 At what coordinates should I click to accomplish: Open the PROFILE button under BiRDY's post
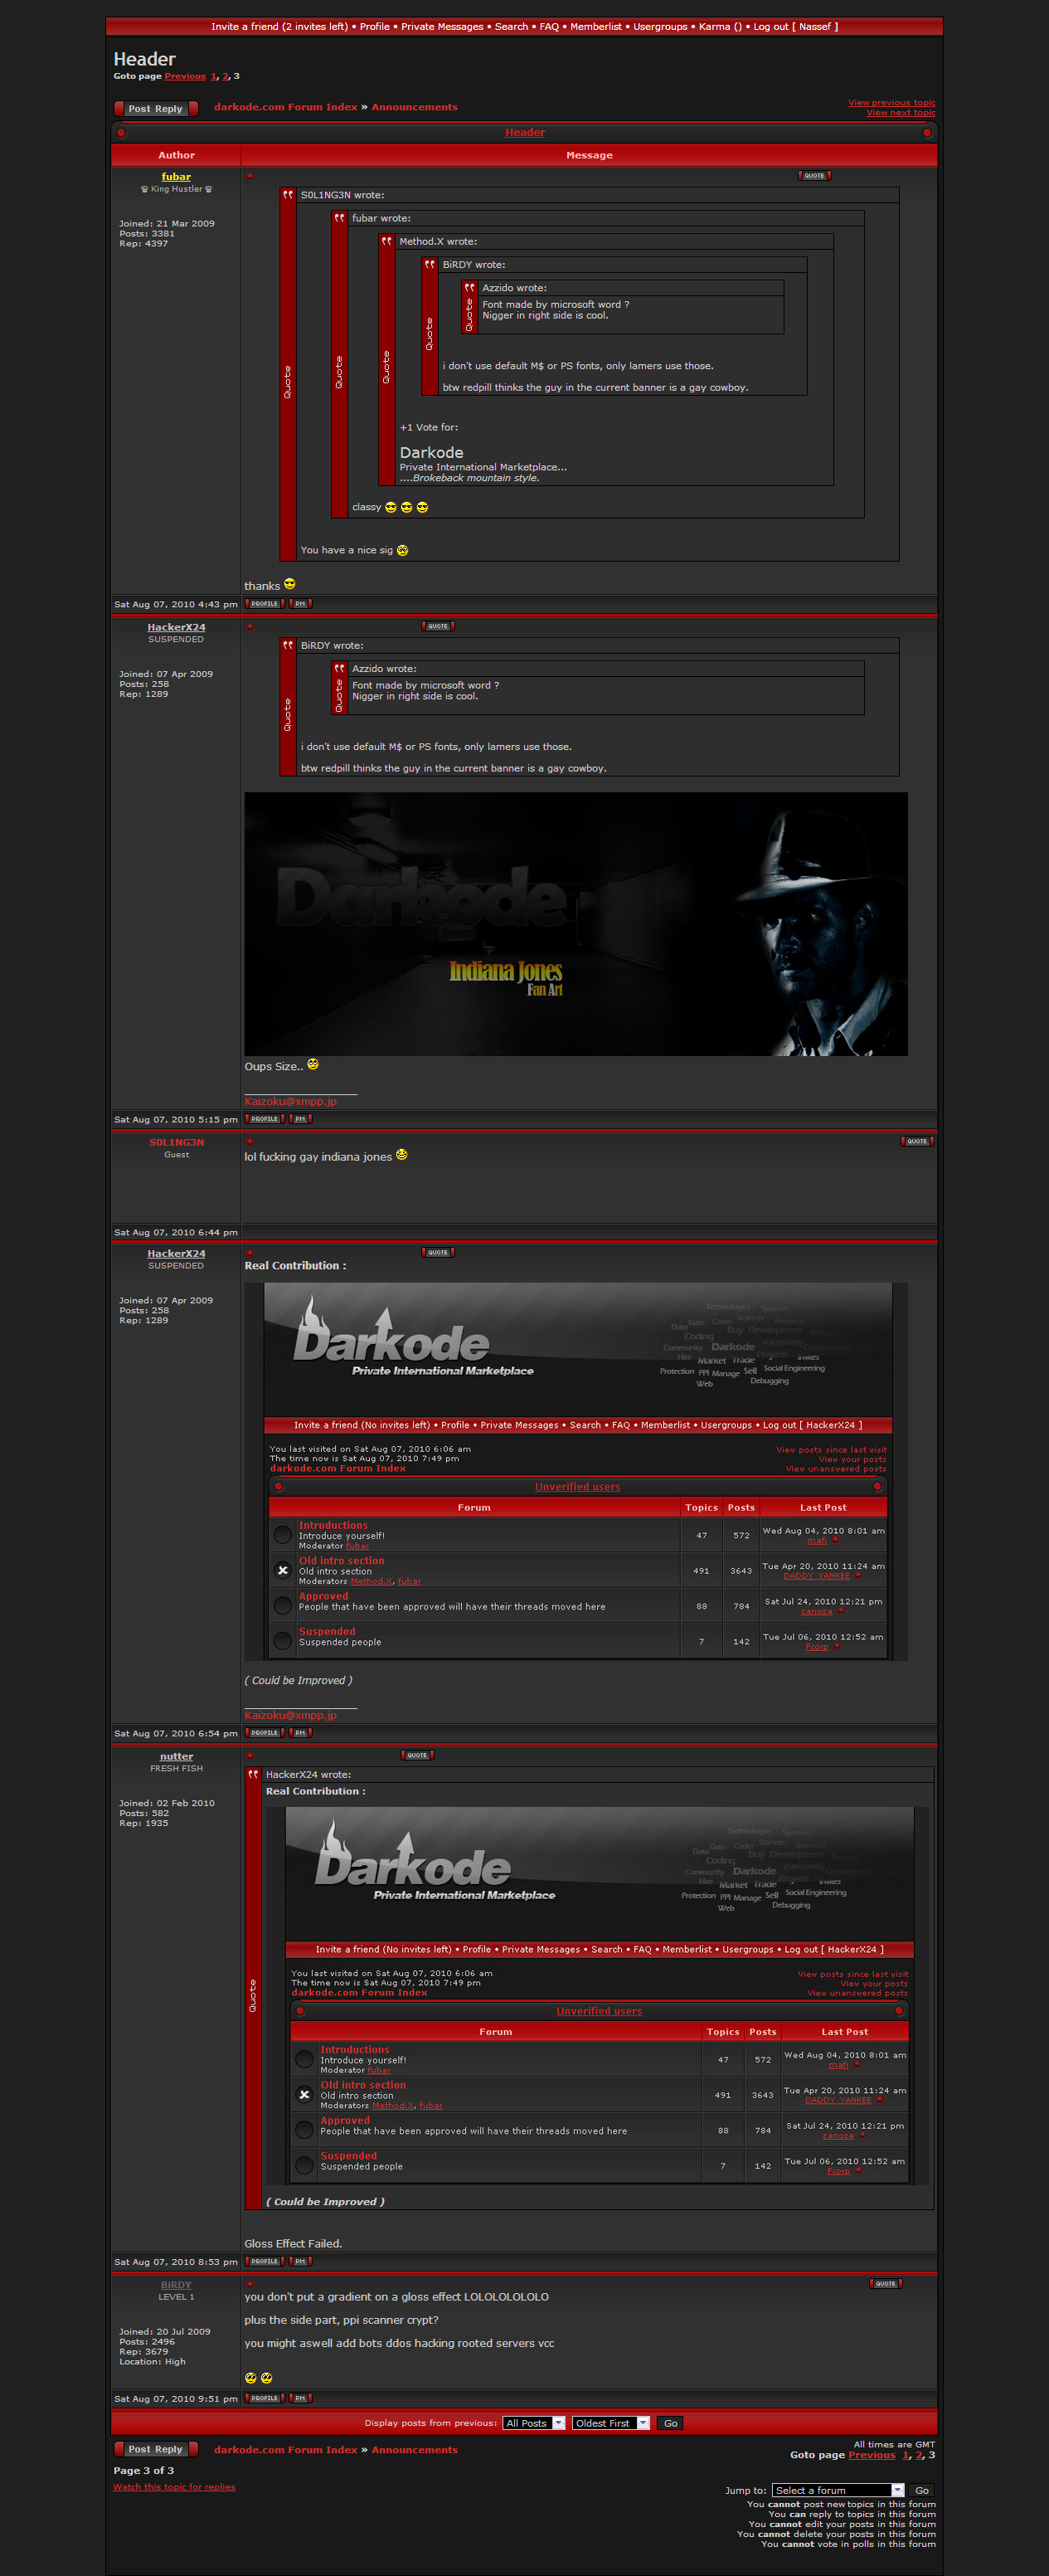(265, 2398)
